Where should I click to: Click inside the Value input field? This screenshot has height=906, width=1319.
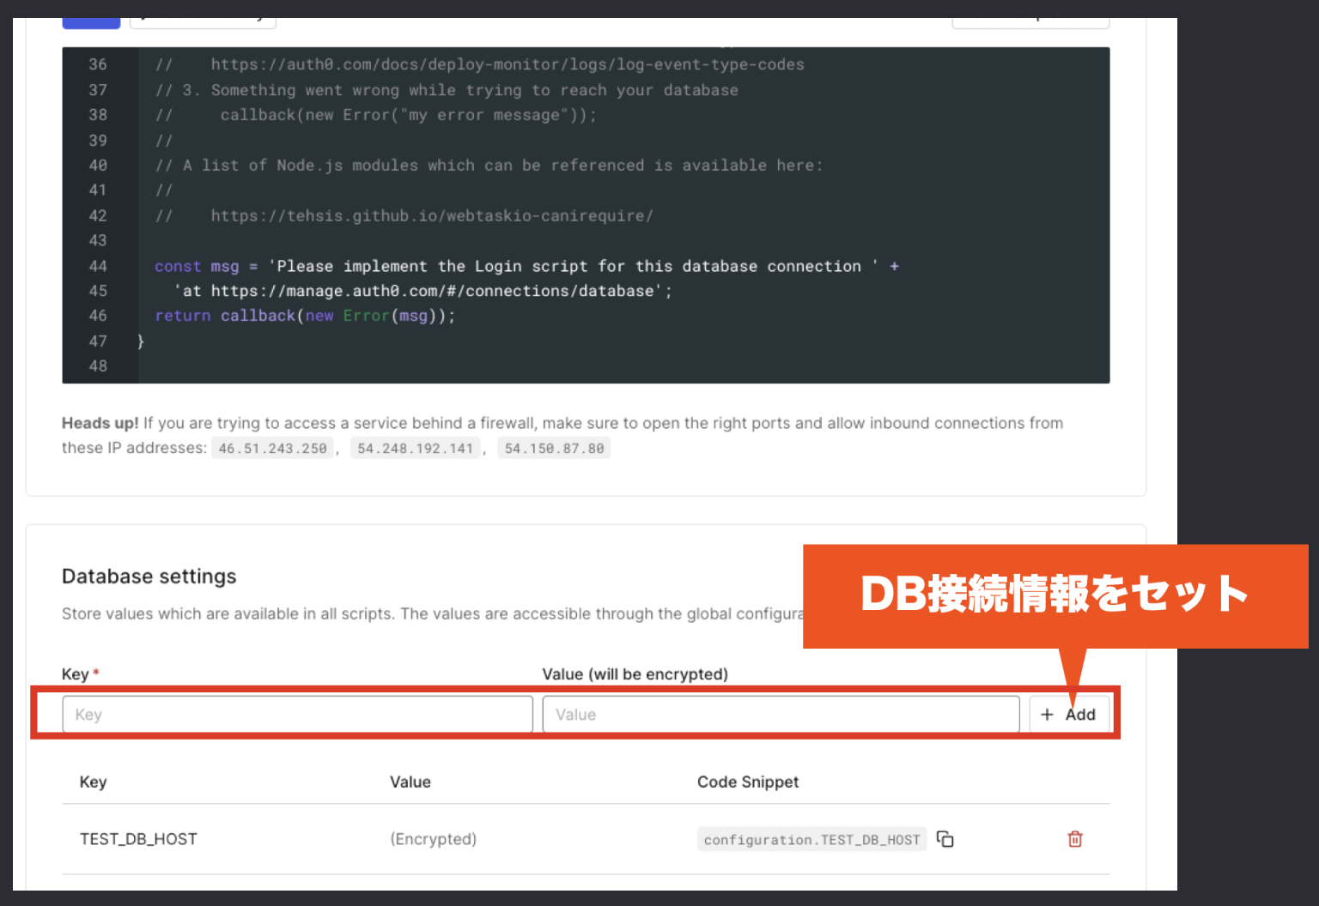pyautogui.click(x=781, y=714)
